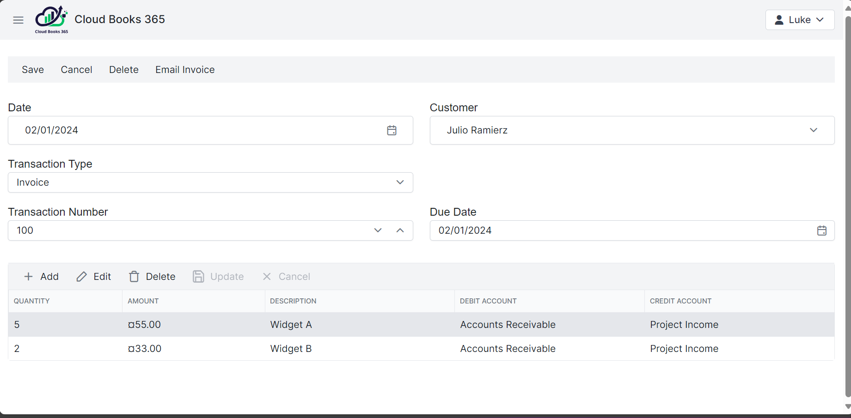Click Email Invoice in the toolbar
This screenshot has height=418, width=851.
[185, 70]
